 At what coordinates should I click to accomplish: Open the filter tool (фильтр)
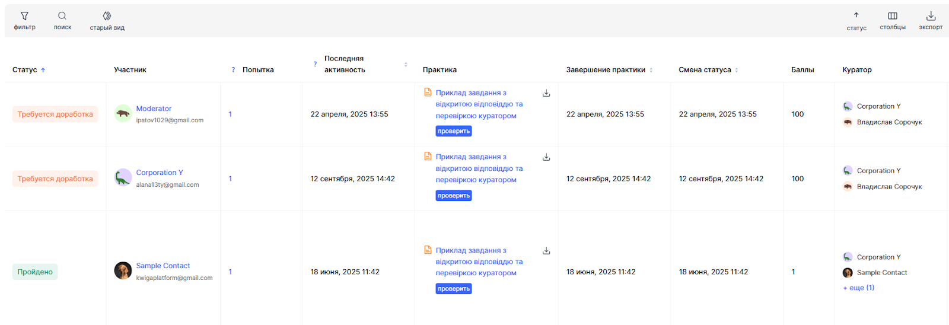(x=24, y=17)
